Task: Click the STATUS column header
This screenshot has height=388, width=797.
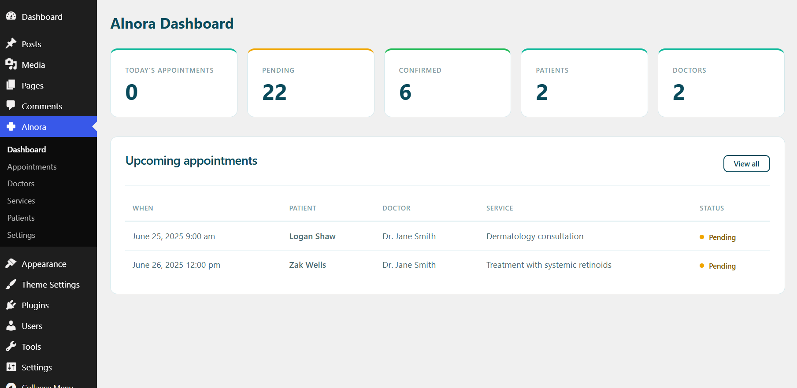Action: point(712,208)
